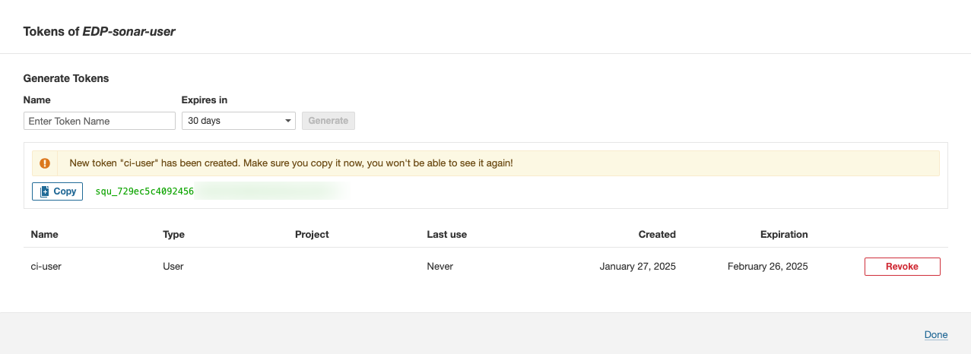The height and width of the screenshot is (354, 971).
Task: Click the User type cell
Action: (173, 267)
